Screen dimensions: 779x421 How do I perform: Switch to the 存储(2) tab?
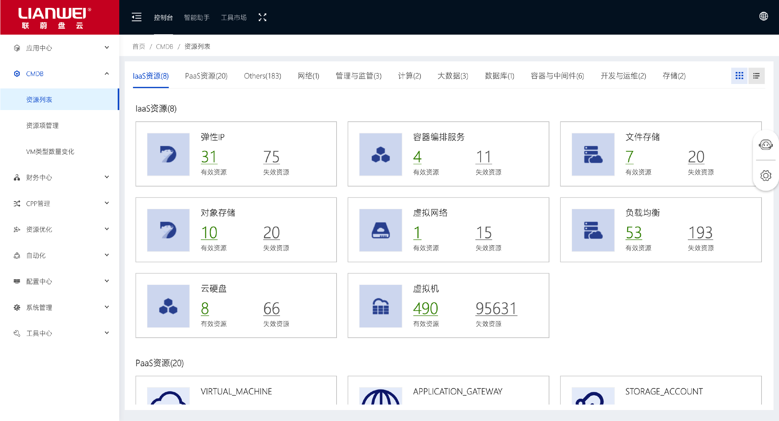(674, 76)
